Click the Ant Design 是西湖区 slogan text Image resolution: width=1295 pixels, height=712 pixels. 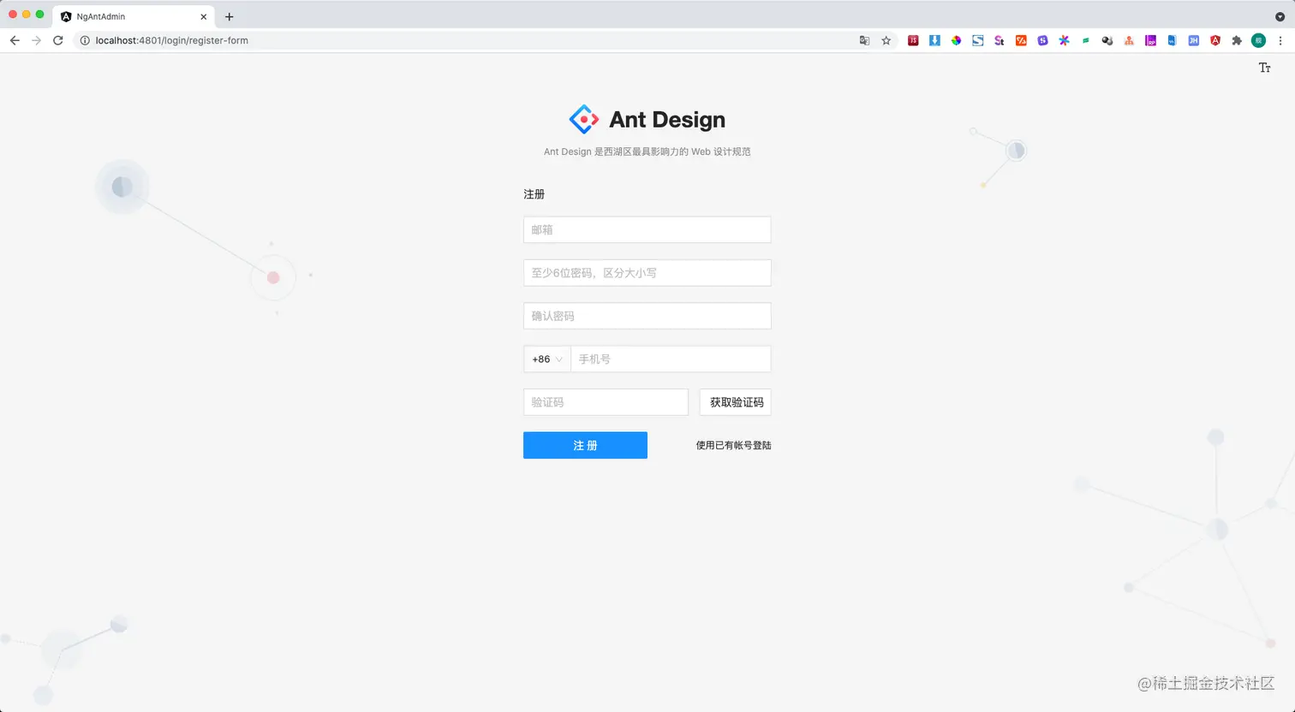tap(647, 151)
